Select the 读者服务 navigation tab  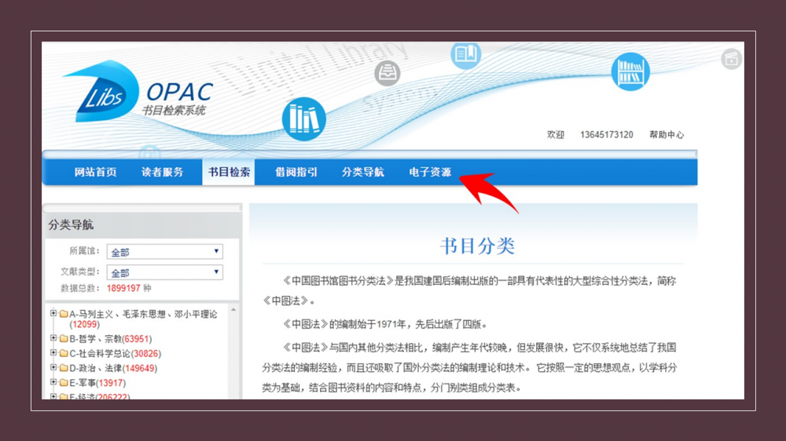pyautogui.click(x=163, y=173)
